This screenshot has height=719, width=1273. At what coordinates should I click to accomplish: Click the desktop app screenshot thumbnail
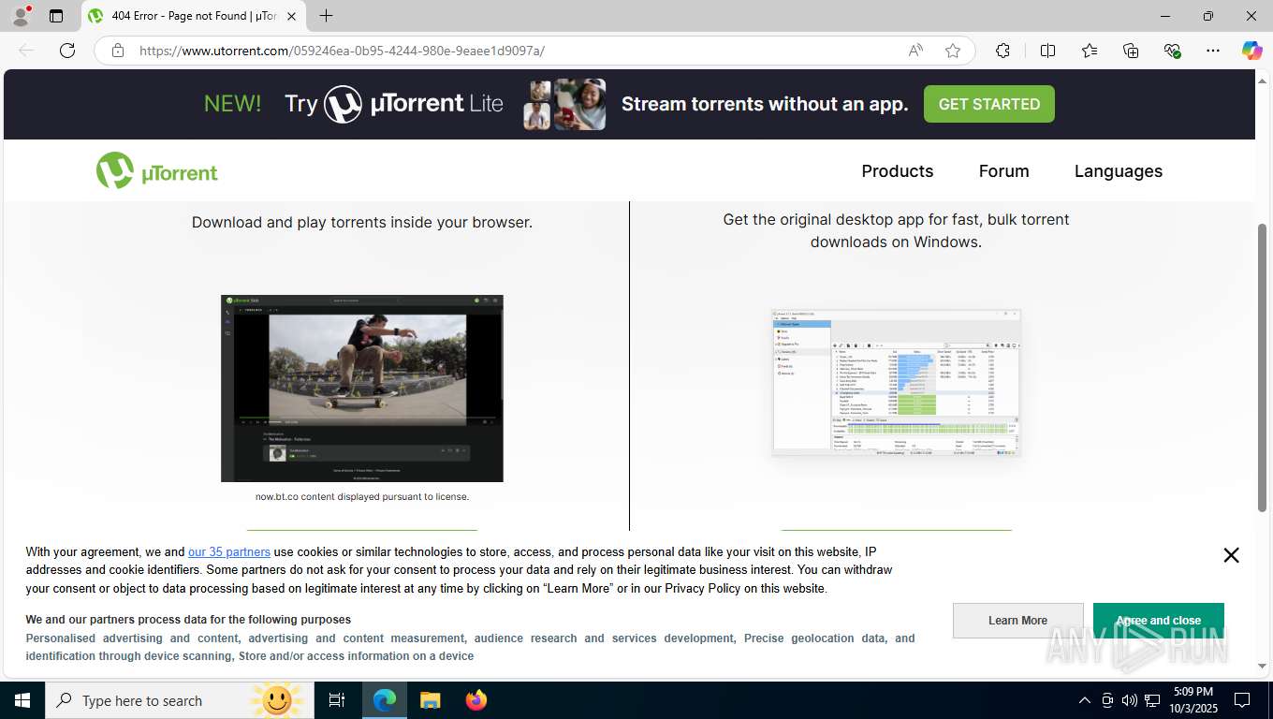pos(896,383)
